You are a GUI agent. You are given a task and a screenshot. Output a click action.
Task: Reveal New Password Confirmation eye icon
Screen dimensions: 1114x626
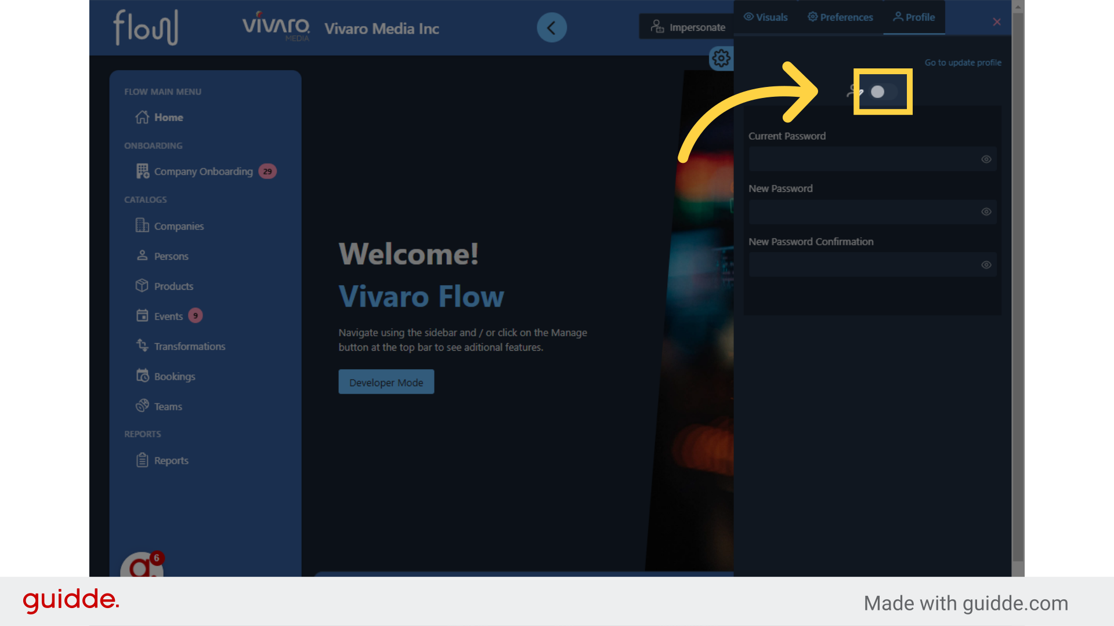tap(986, 265)
